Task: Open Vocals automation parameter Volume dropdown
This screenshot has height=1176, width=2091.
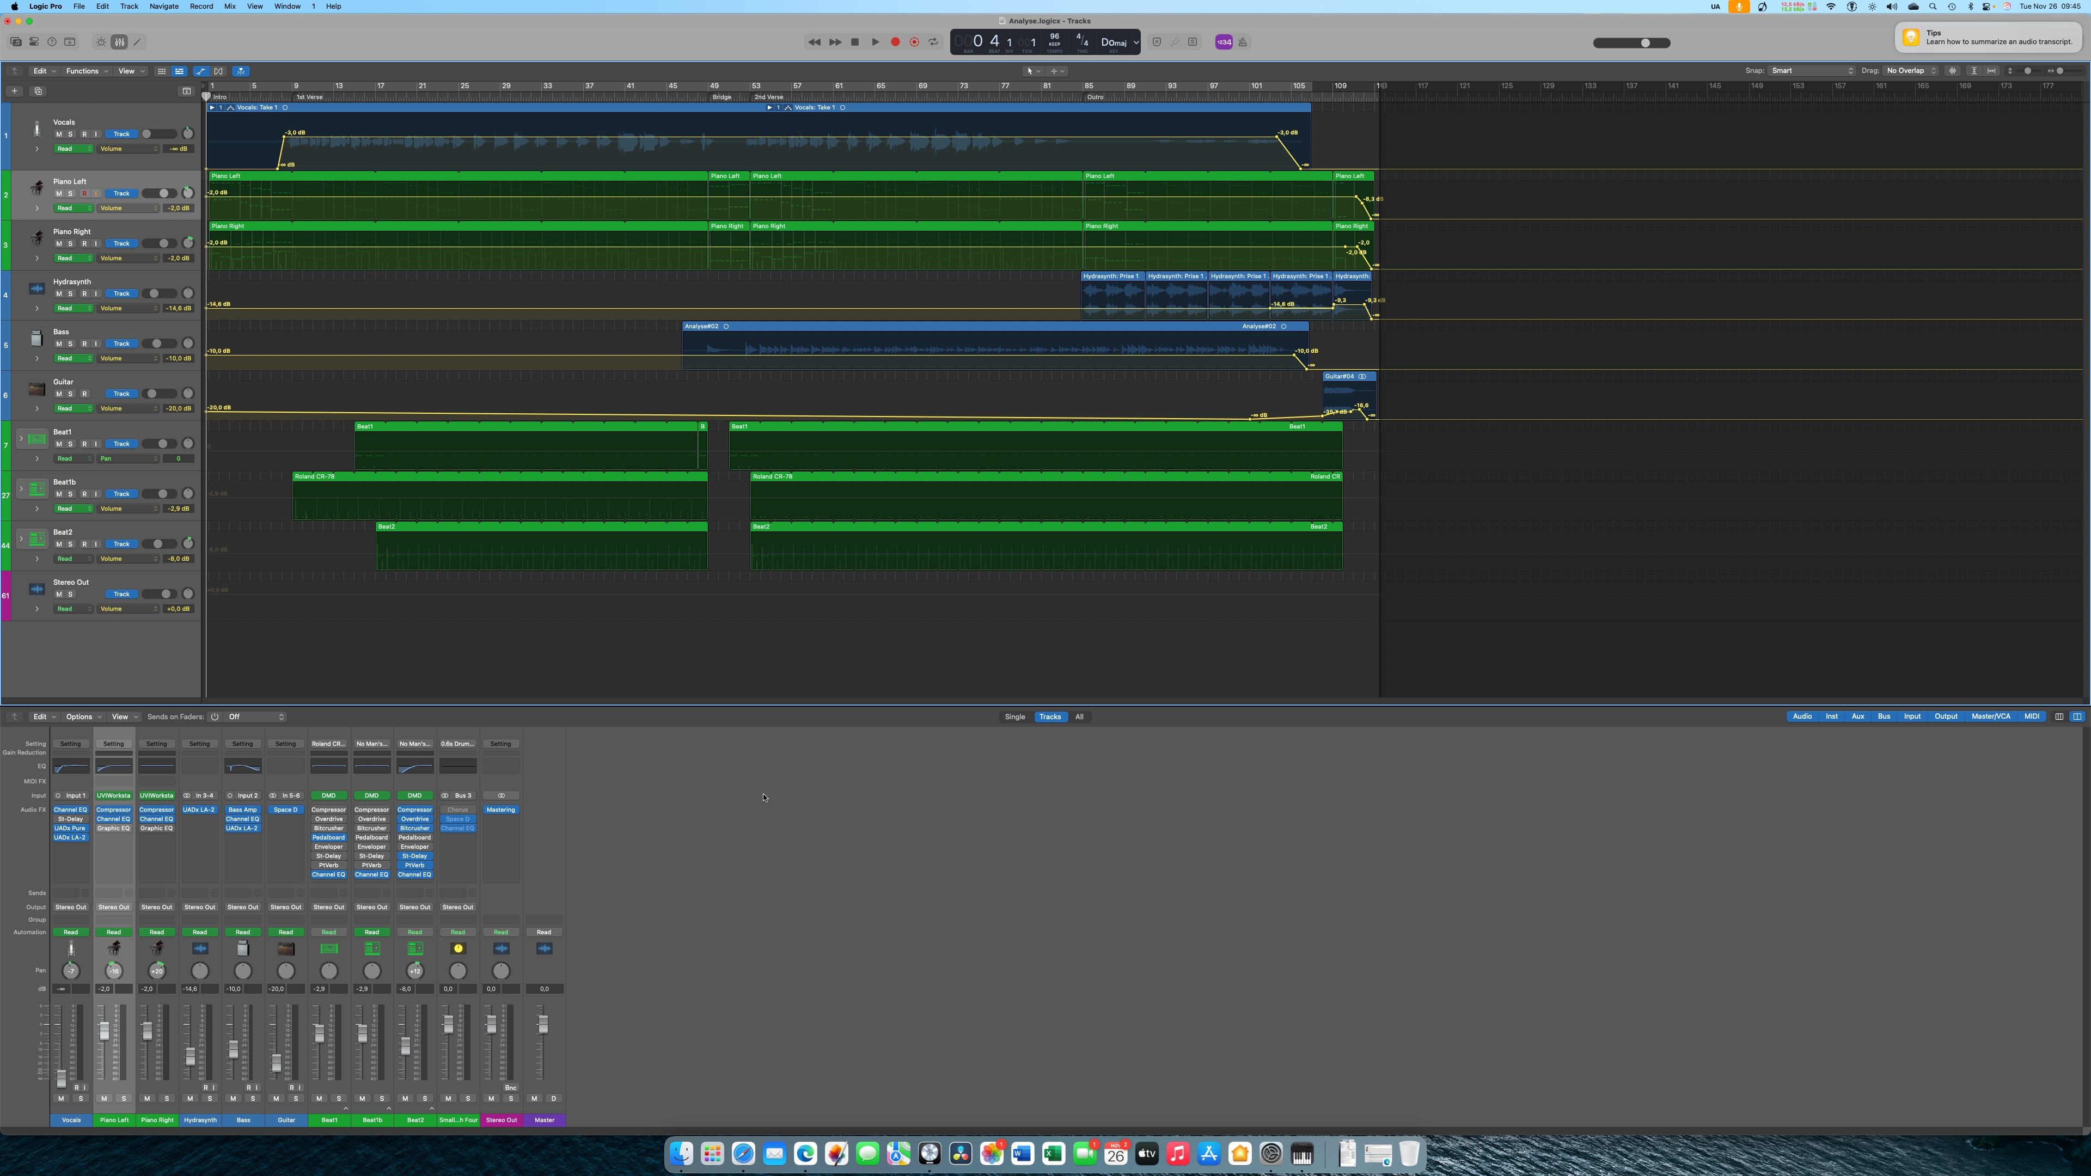Action: (129, 149)
